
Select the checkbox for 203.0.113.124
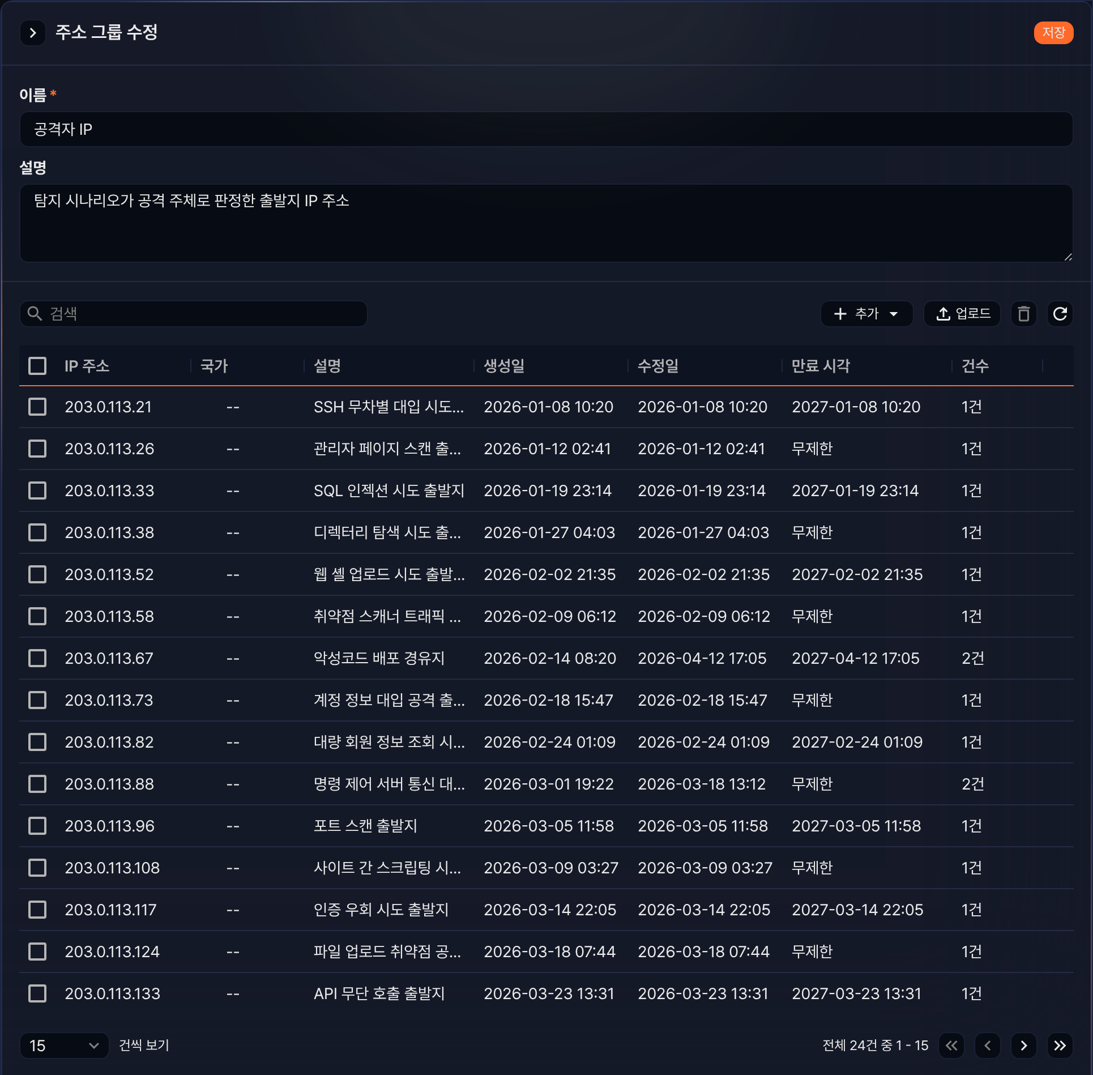pyautogui.click(x=37, y=952)
